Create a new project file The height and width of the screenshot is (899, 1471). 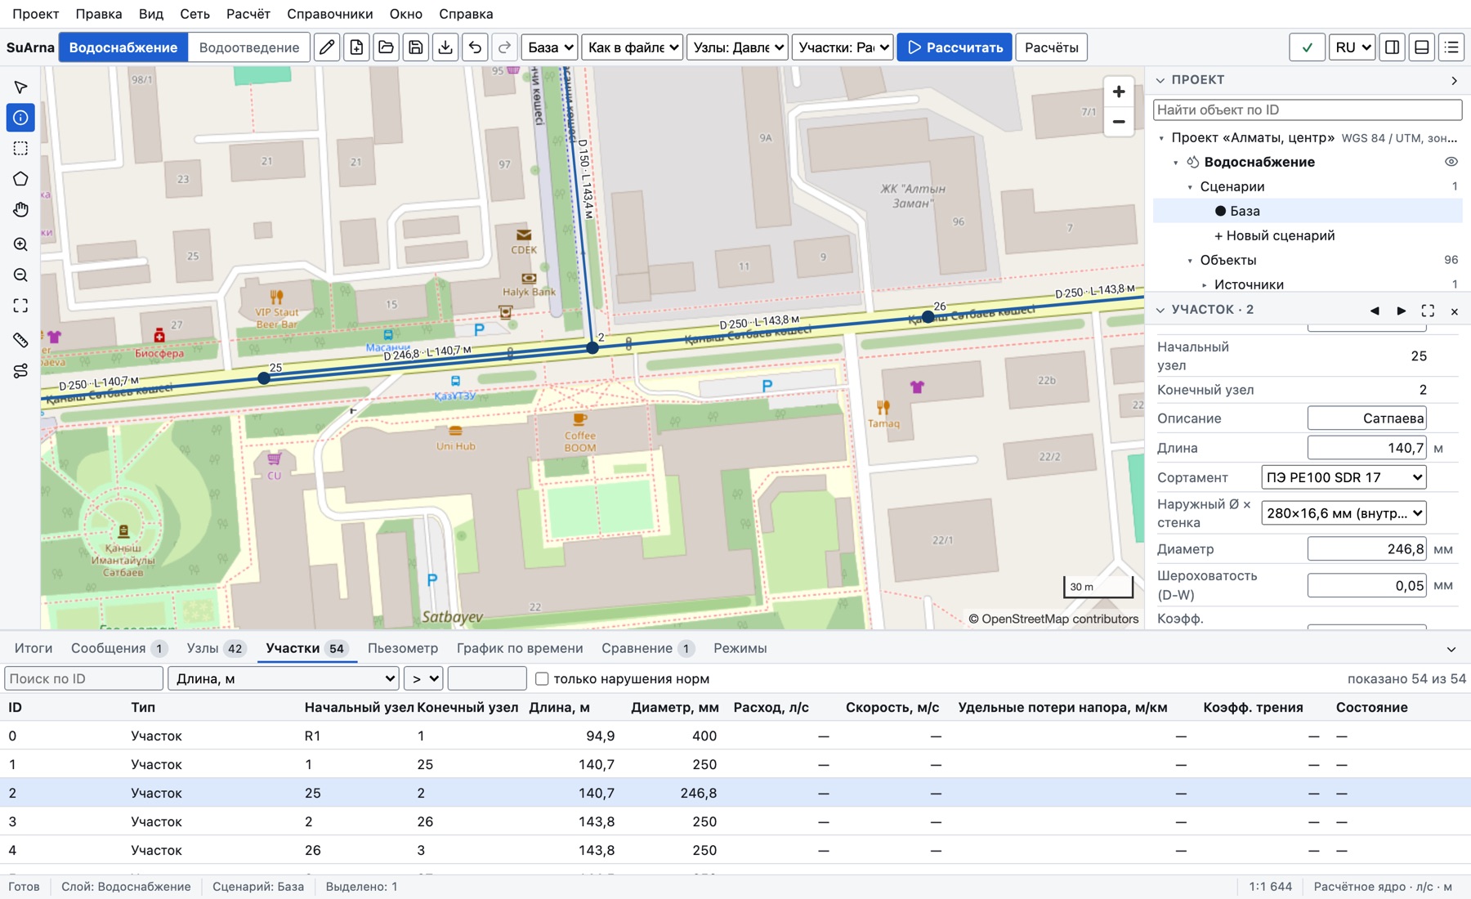coord(356,47)
